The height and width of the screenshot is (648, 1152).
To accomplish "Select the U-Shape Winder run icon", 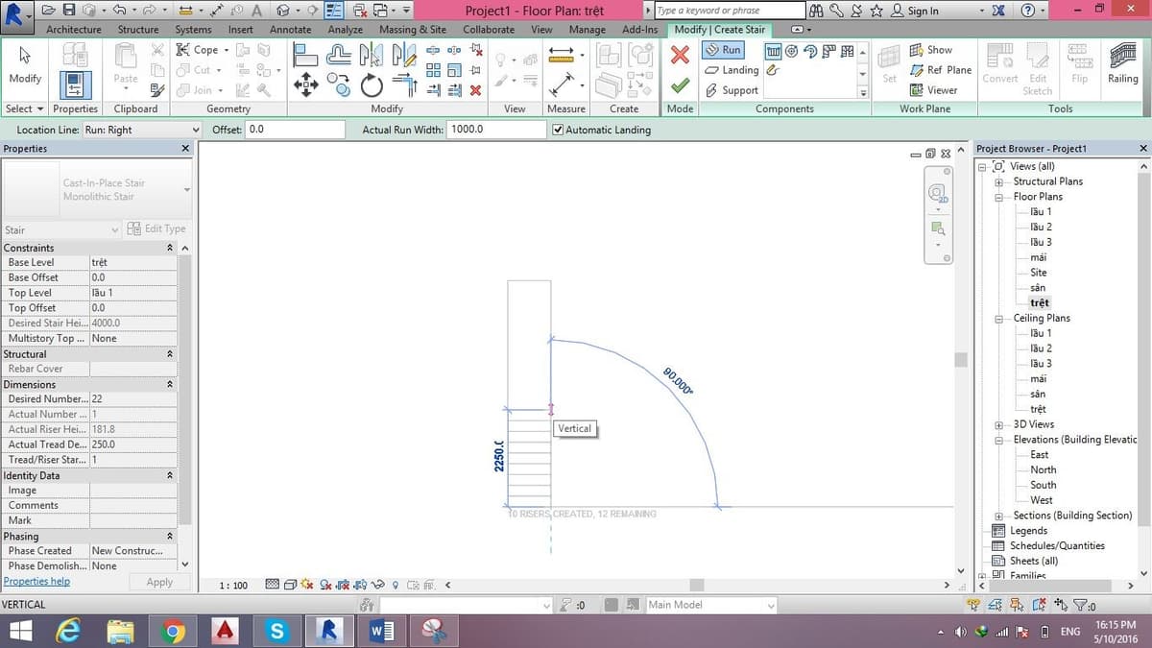I will (x=848, y=51).
